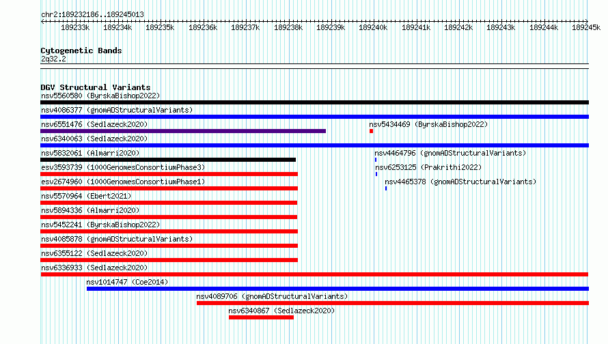The height and width of the screenshot is (344, 608).
Task: Click the blue bar for nsv6340063
Action: pyautogui.click(x=314, y=145)
